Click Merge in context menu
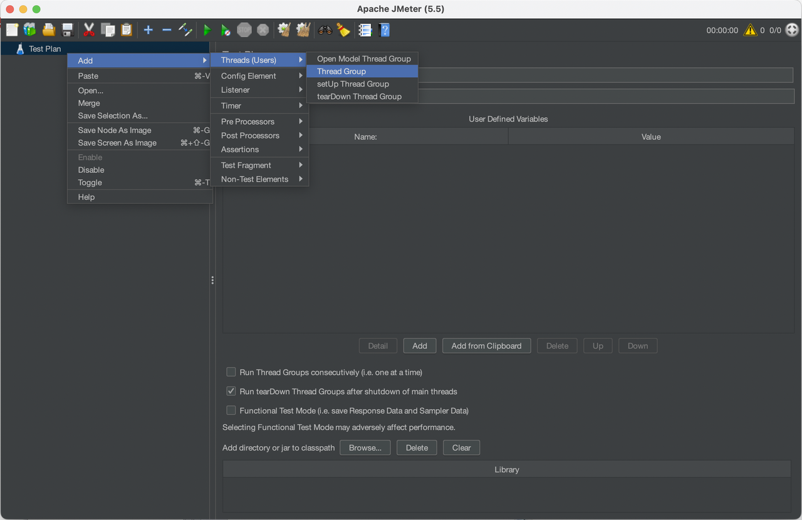802x520 pixels. pos(140,103)
